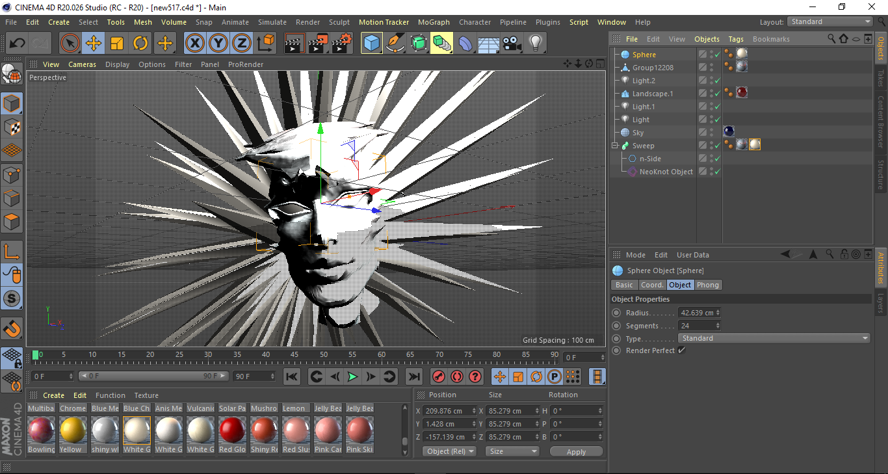Toggle Light.2 visibility dots
The image size is (888, 474).
pyautogui.click(x=711, y=81)
